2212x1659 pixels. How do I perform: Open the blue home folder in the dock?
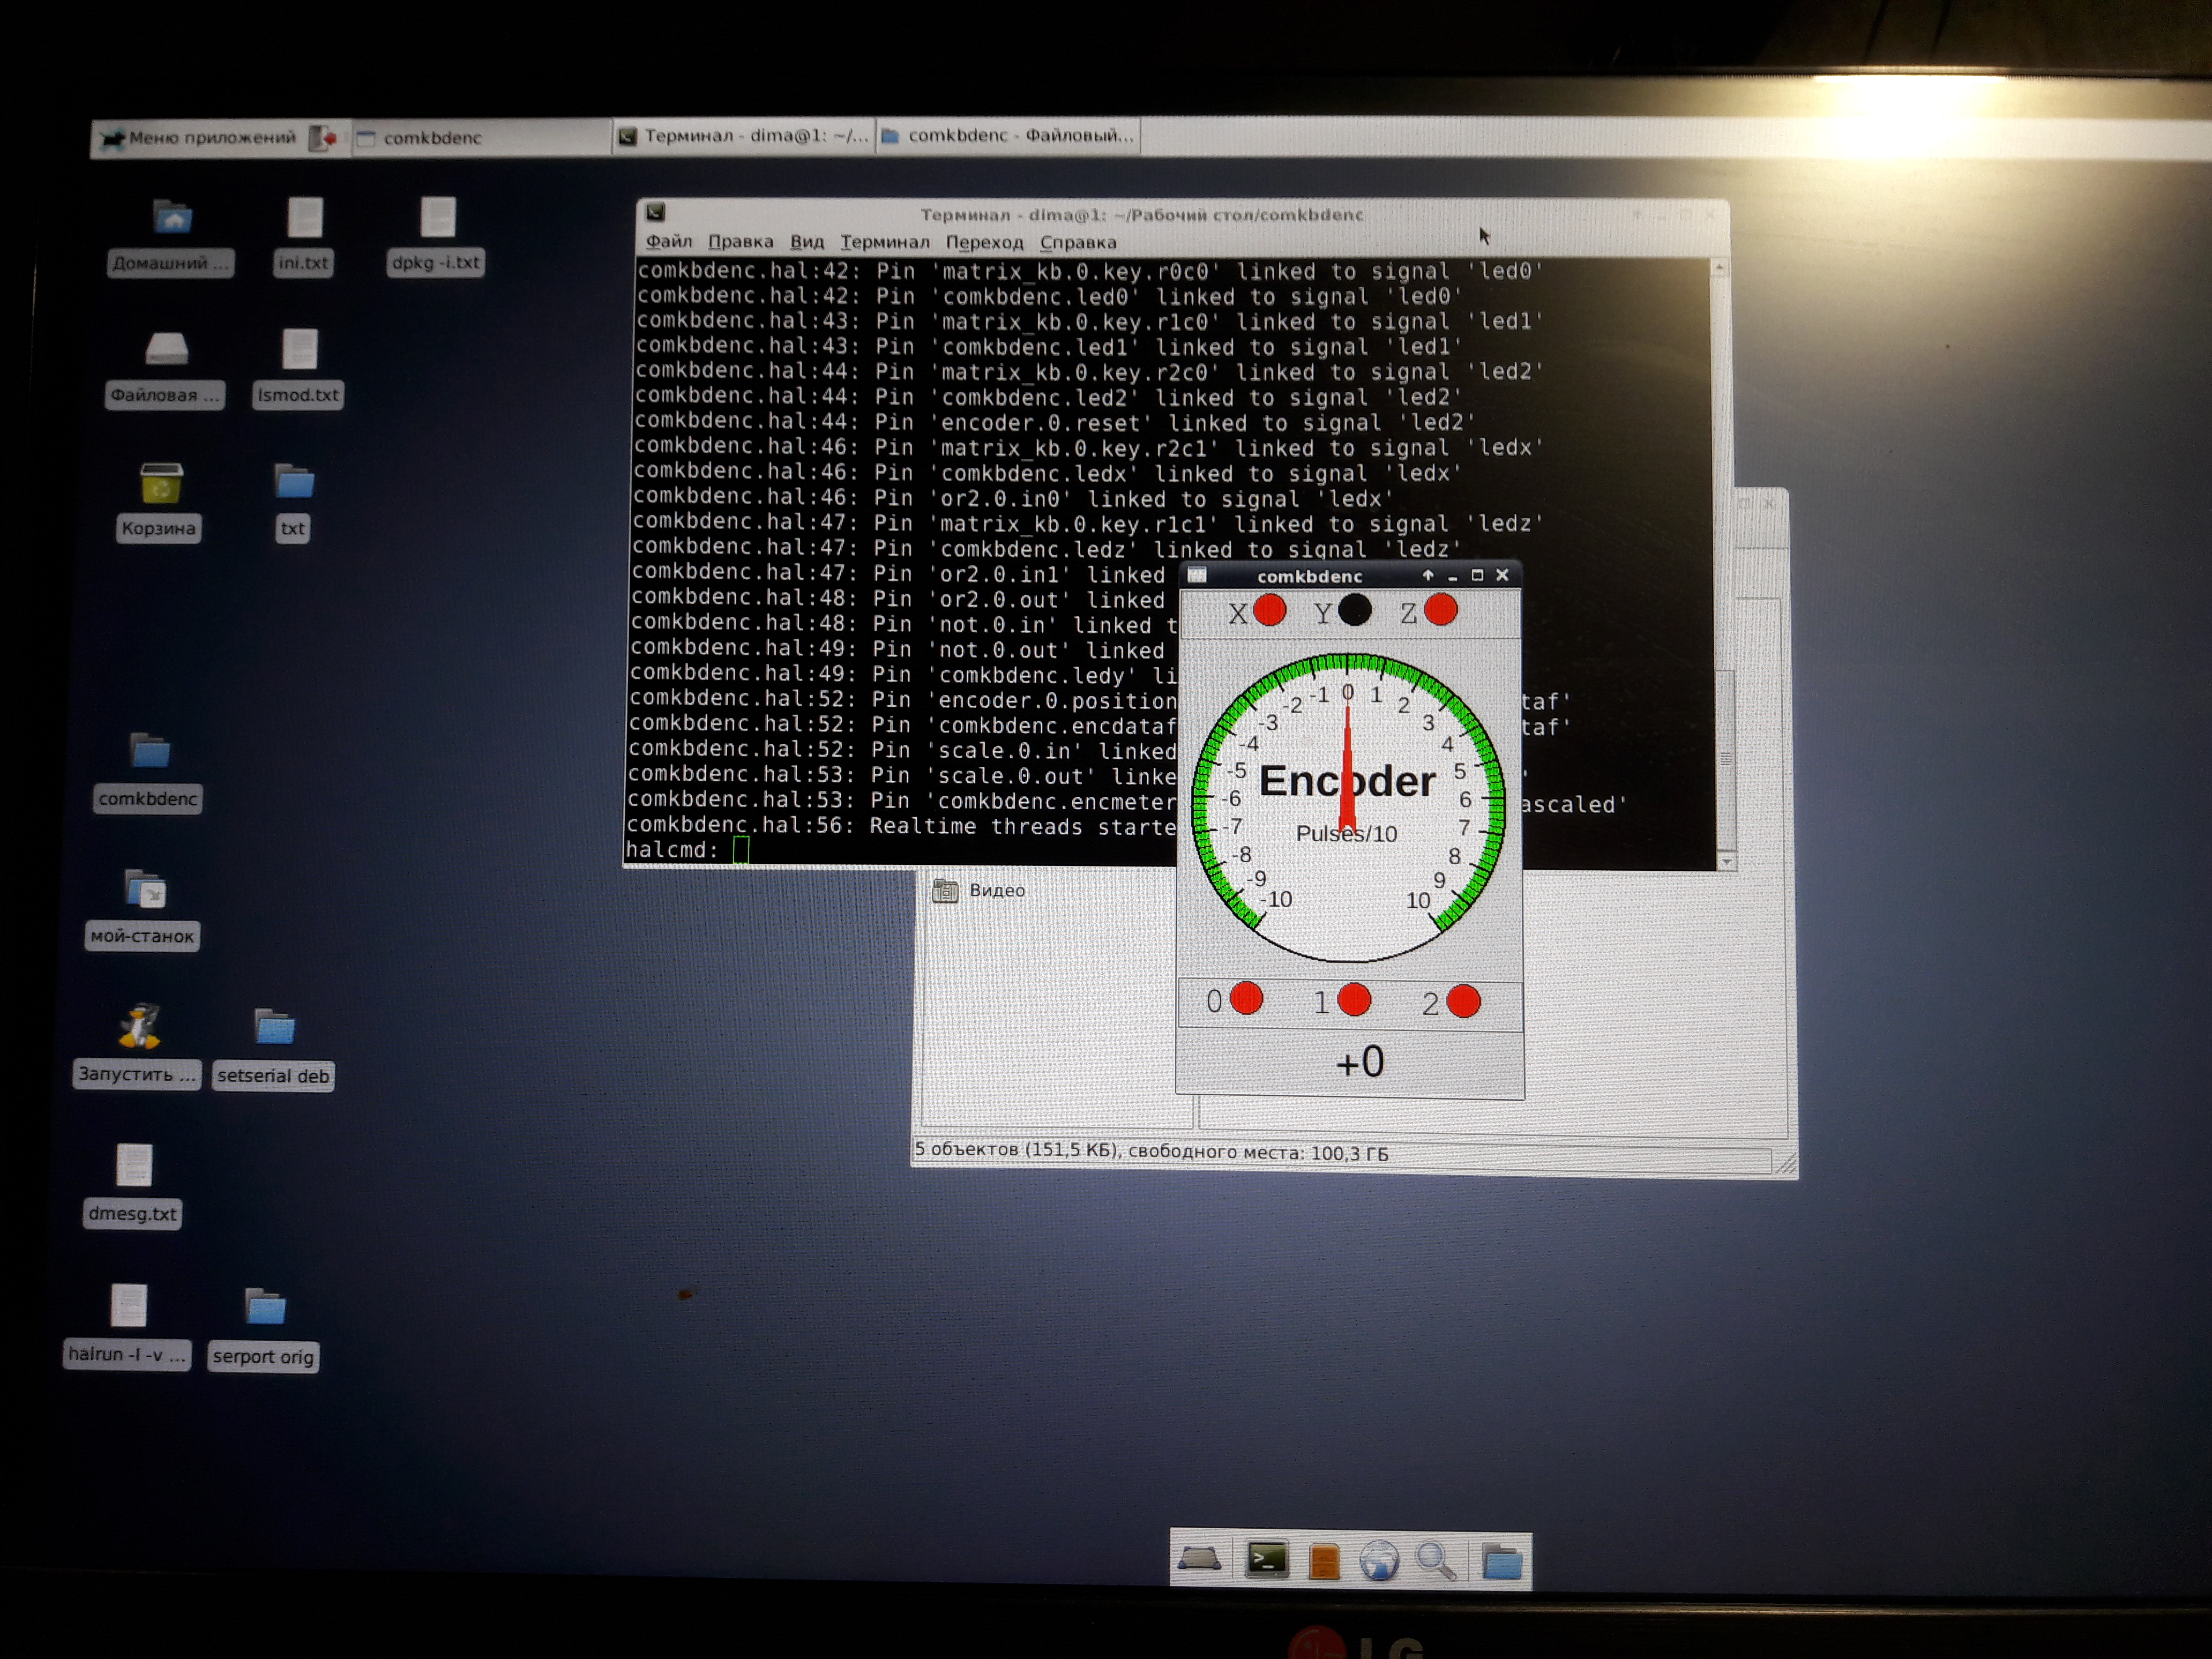coord(1501,1562)
